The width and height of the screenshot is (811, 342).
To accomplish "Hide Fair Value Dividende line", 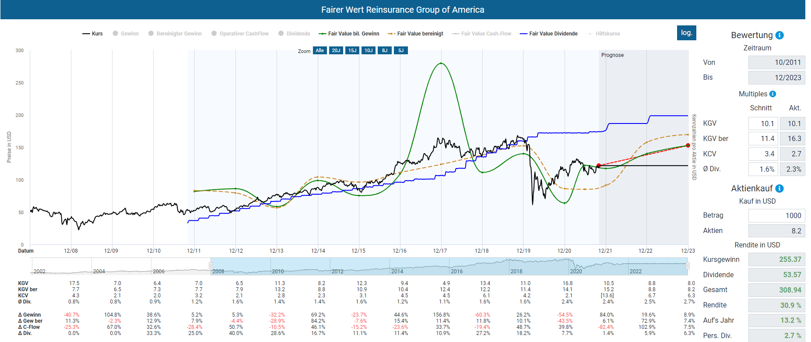I will point(549,34).
